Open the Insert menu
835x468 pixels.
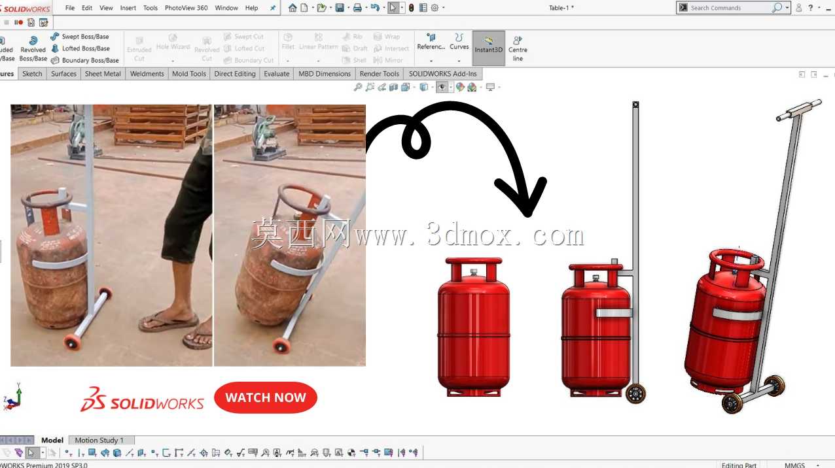click(128, 8)
